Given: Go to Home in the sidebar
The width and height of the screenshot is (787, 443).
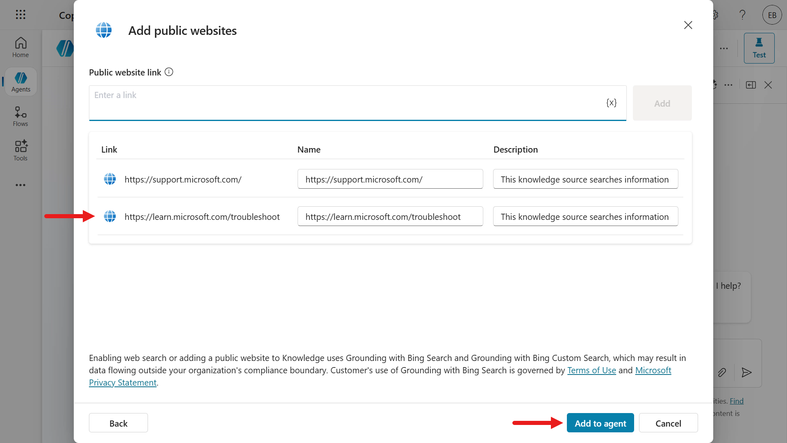Looking at the screenshot, I should pyautogui.click(x=20, y=47).
